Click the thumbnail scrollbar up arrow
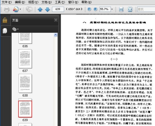The image size is (155, 126). coord(56,35)
